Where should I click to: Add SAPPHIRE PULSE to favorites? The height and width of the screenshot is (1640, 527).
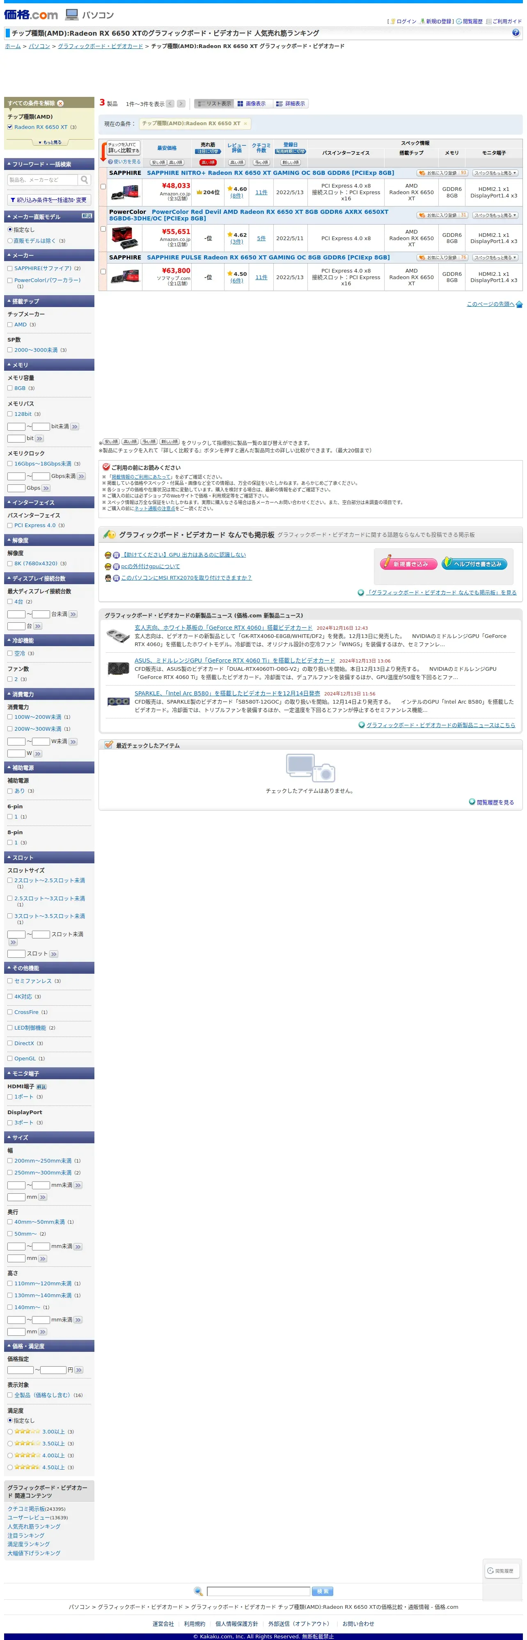[x=442, y=257]
